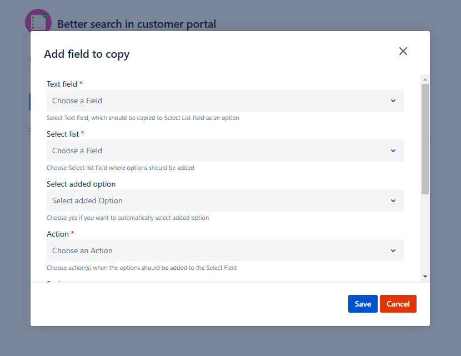Expand the Select added Option dropdown

click(x=225, y=200)
